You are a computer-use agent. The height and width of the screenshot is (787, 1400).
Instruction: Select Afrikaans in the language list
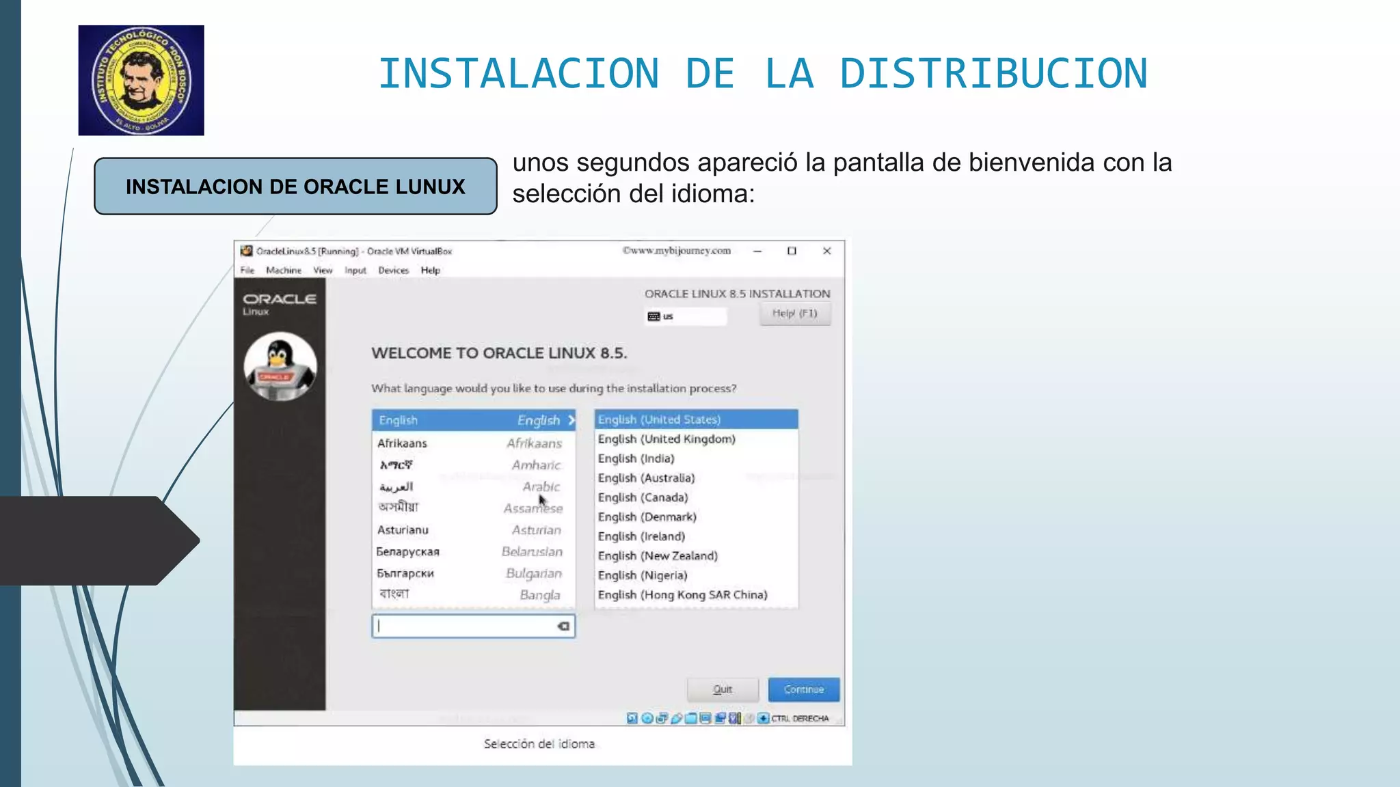coord(474,443)
